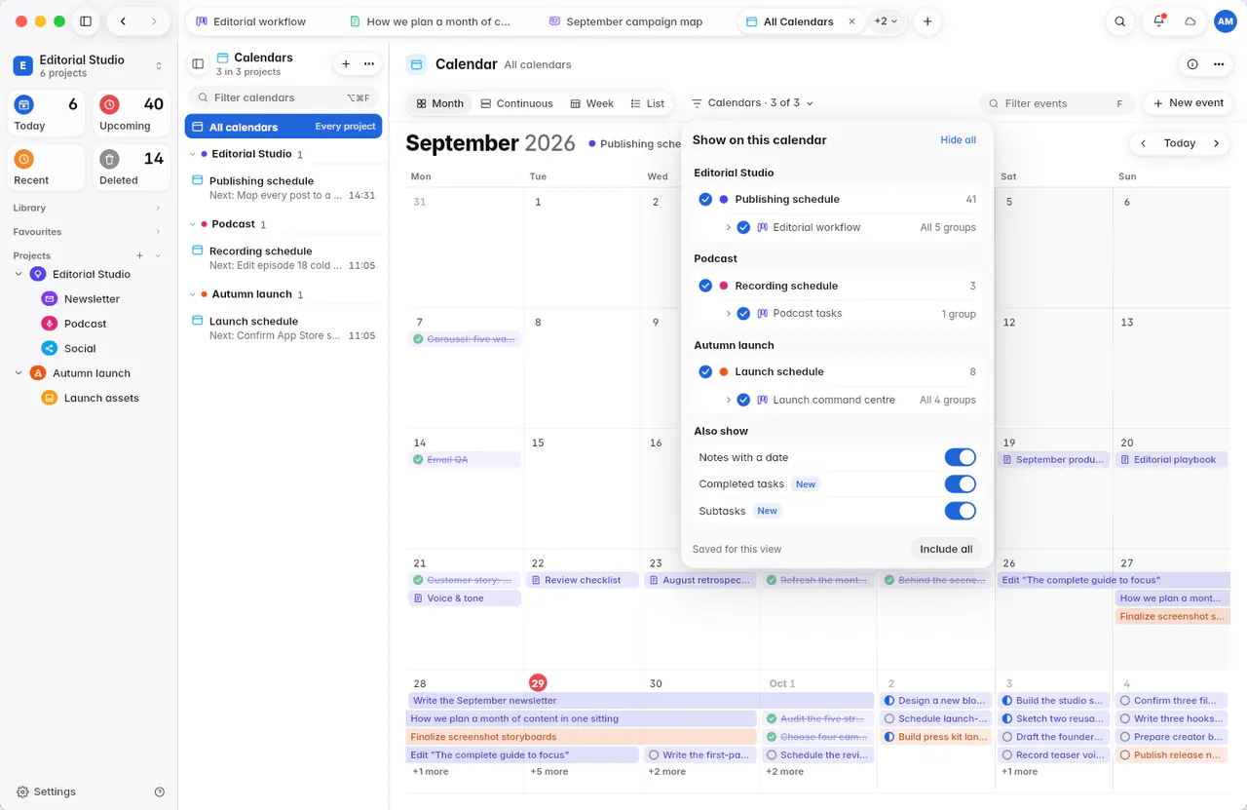The width and height of the screenshot is (1247, 810).
Task: Switch to Week view
Action: (591, 103)
